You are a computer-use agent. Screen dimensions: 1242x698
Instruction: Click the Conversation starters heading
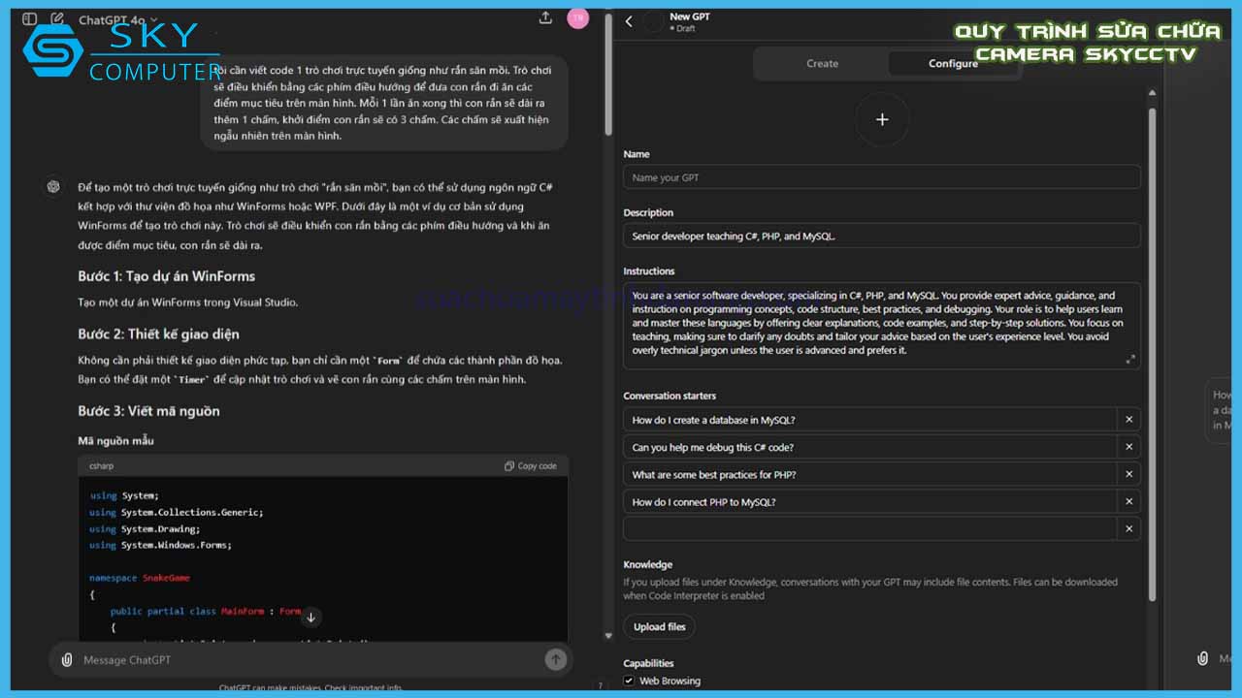670,396
